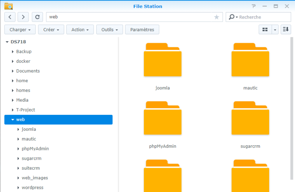Click the vertical scrollbar in file pane
The width and height of the screenshot is (295, 192).
coord(292,108)
